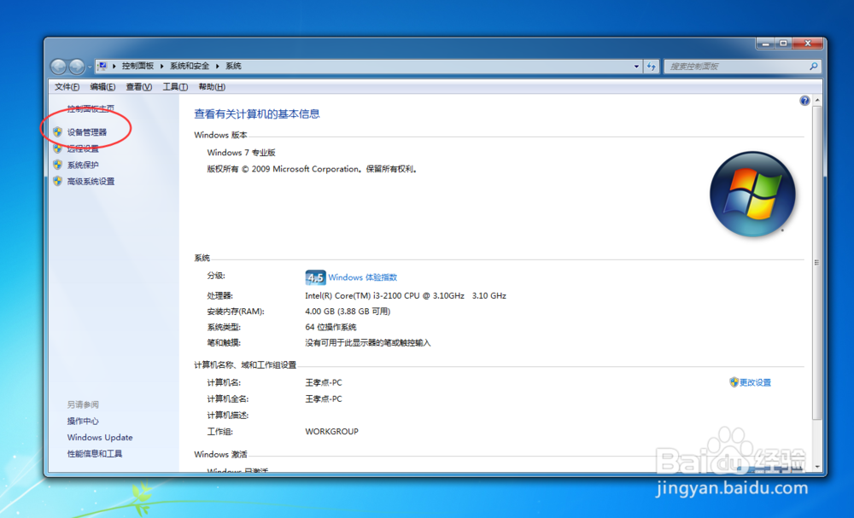
Task: Open the 查看(V) menu
Action: pyautogui.click(x=139, y=86)
